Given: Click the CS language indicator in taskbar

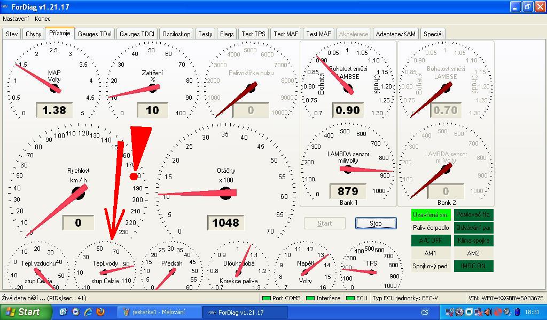Looking at the screenshot, I should pos(425,313).
